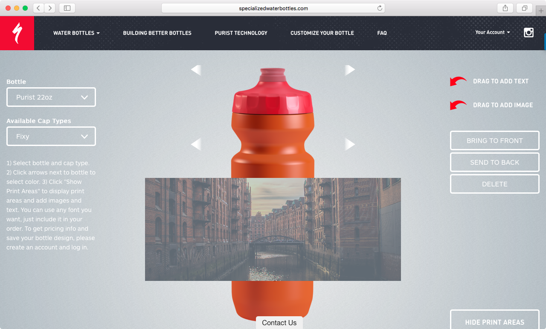This screenshot has width=546, height=329.
Task: Click Safari's Share button
Action: [505, 8]
